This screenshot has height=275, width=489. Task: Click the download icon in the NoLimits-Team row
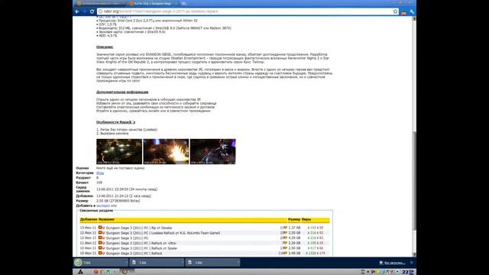coord(100,232)
